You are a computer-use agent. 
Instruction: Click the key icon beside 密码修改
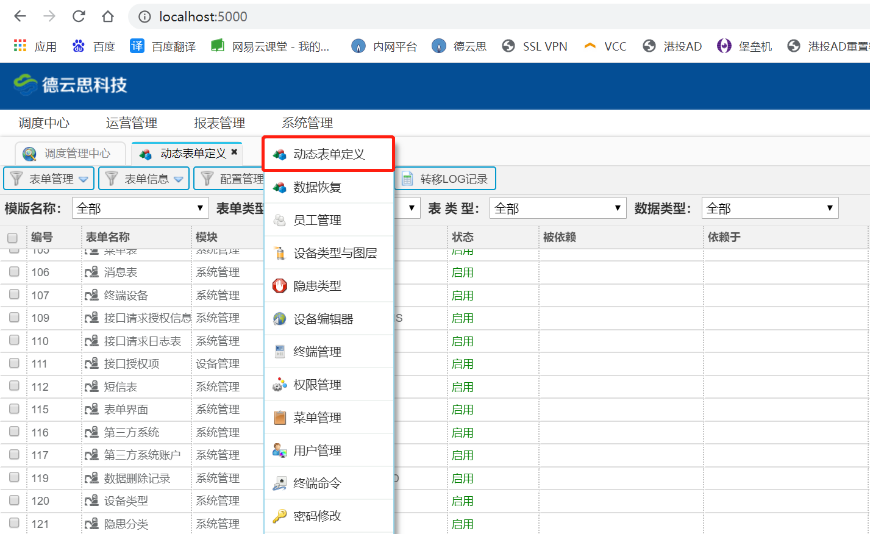279,516
